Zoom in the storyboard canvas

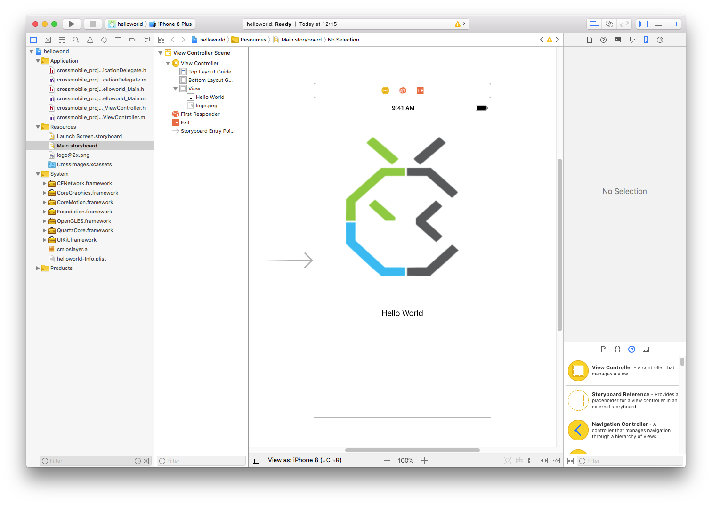pos(424,461)
